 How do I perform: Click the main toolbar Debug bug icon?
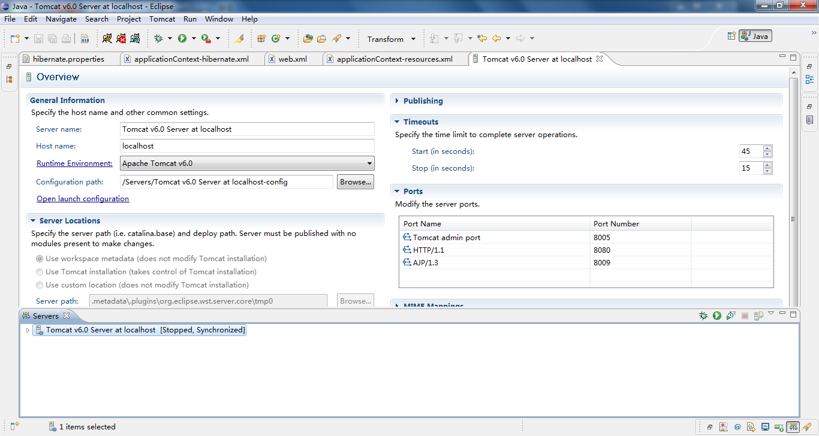[x=158, y=38]
